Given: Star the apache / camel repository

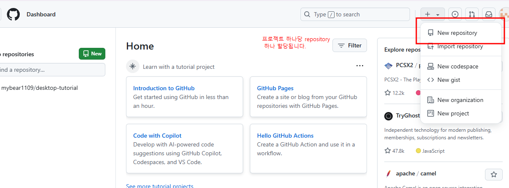Looking at the screenshot, I should (x=494, y=174).
